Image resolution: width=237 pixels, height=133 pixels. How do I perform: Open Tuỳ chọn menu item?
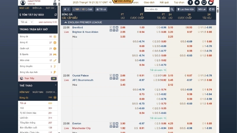[179, 2]
